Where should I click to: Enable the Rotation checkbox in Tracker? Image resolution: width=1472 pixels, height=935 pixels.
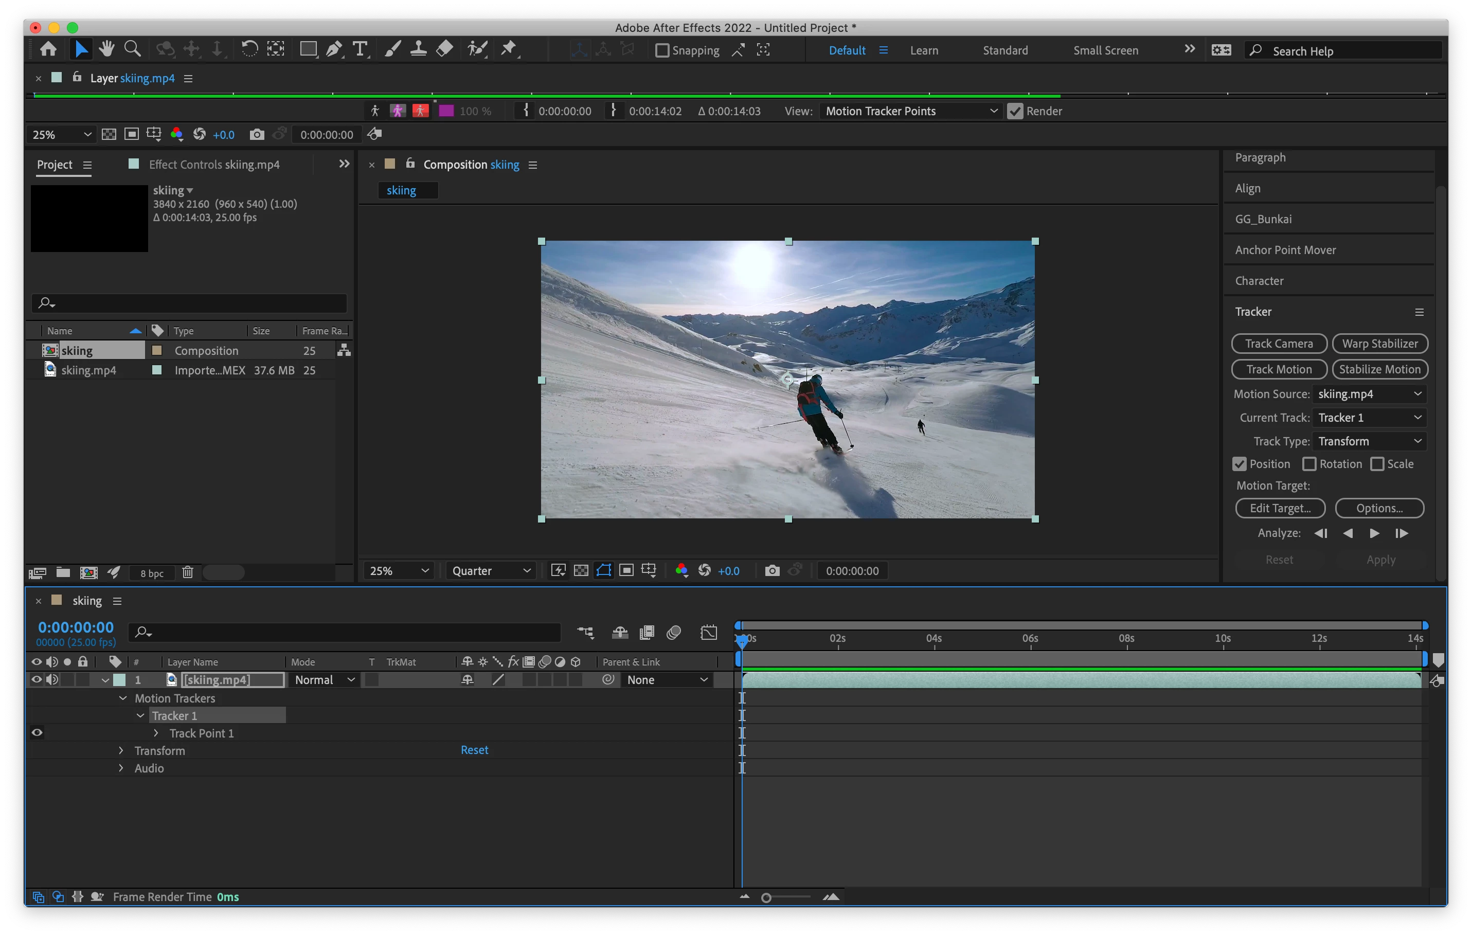click(1309, 464)
